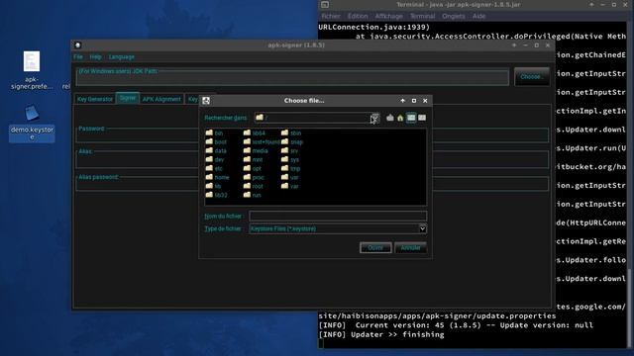Select the home folder in file list
634x356 pixels.
coord(217,177)
